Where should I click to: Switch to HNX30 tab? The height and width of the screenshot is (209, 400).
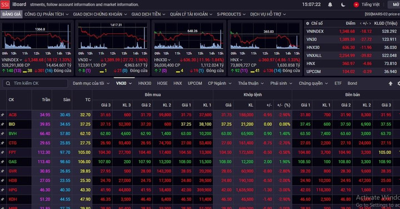pos(144,83)
